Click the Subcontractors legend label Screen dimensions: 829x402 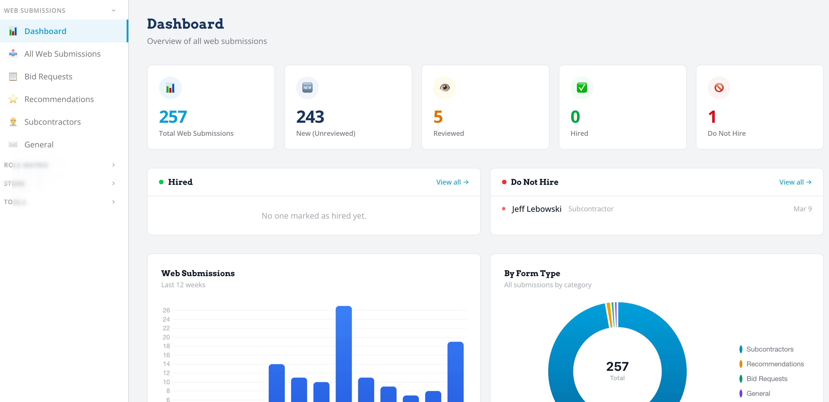[x=769, y=349]
